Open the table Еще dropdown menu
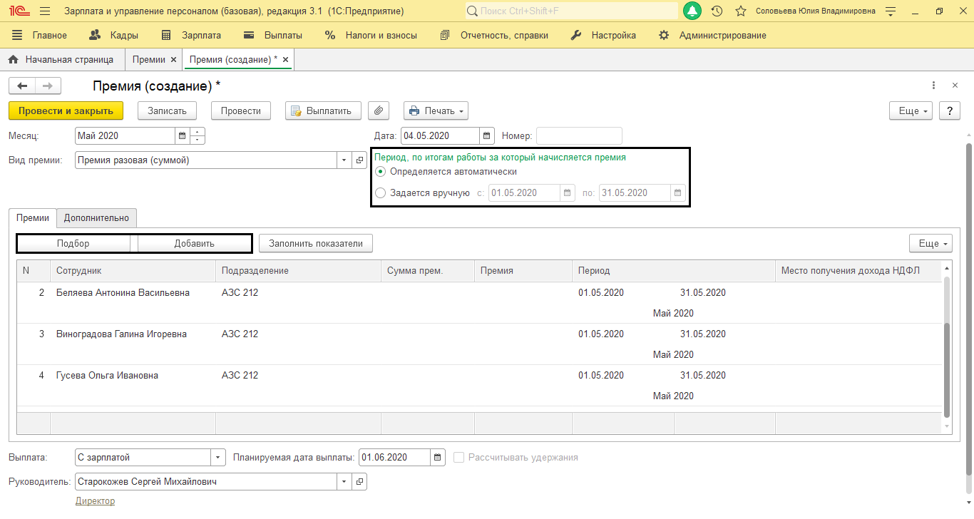 coord(931,243)
